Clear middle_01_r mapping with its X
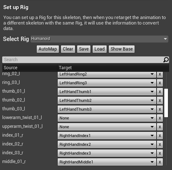This screenshot has width=172, height=170. (160, 162)
